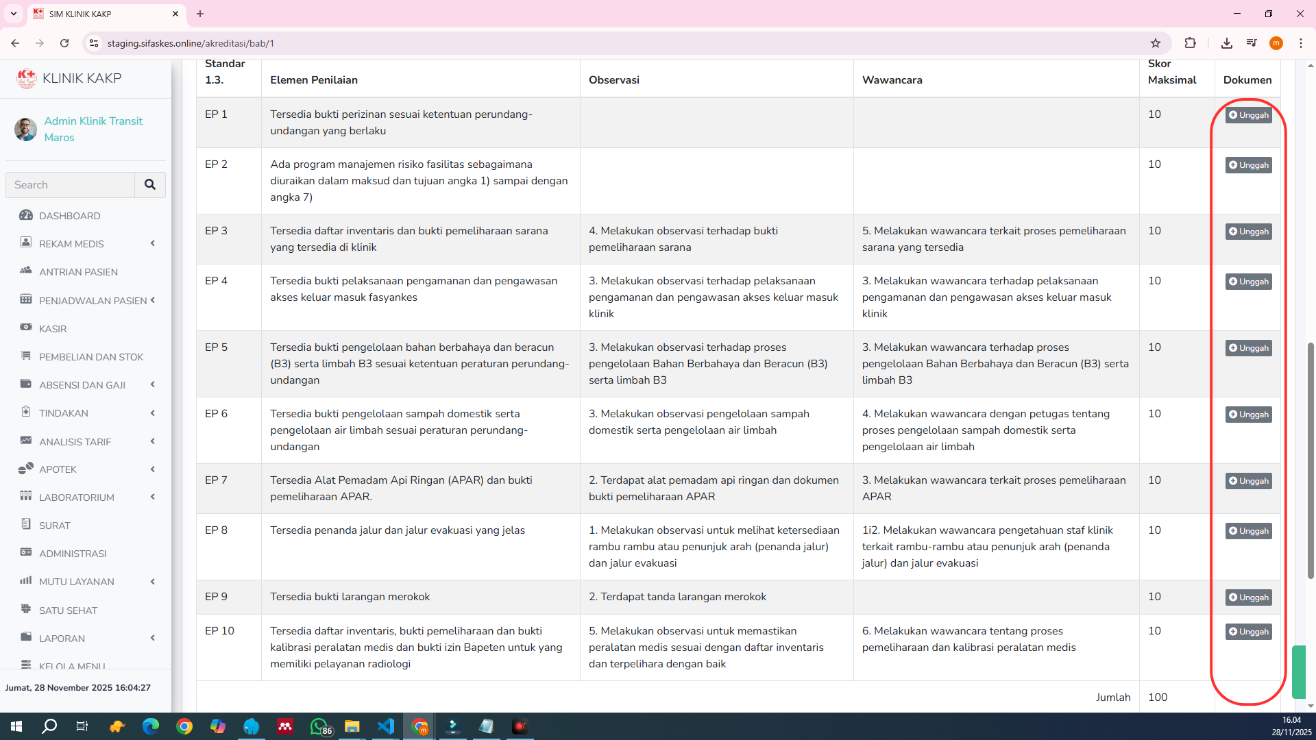
Task: Open the Administrasi menu item
Action: click(x=73, y=554)
